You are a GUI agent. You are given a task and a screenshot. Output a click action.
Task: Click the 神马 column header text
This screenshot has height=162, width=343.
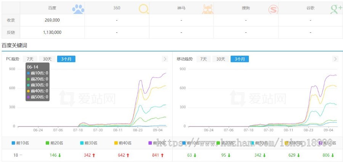(x=181, y=8)
